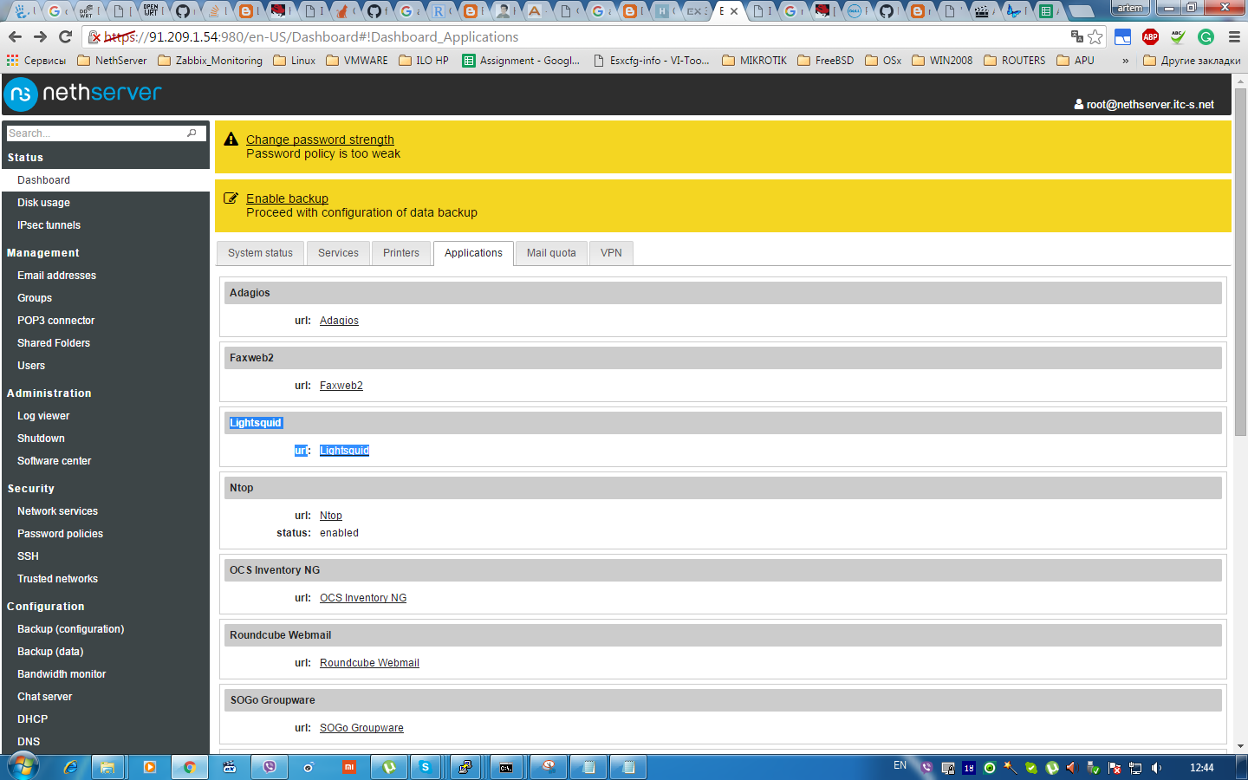Open the Zabbix_Monitoring bookmarks folder
Screen dimensions: 1248x780
210,61
